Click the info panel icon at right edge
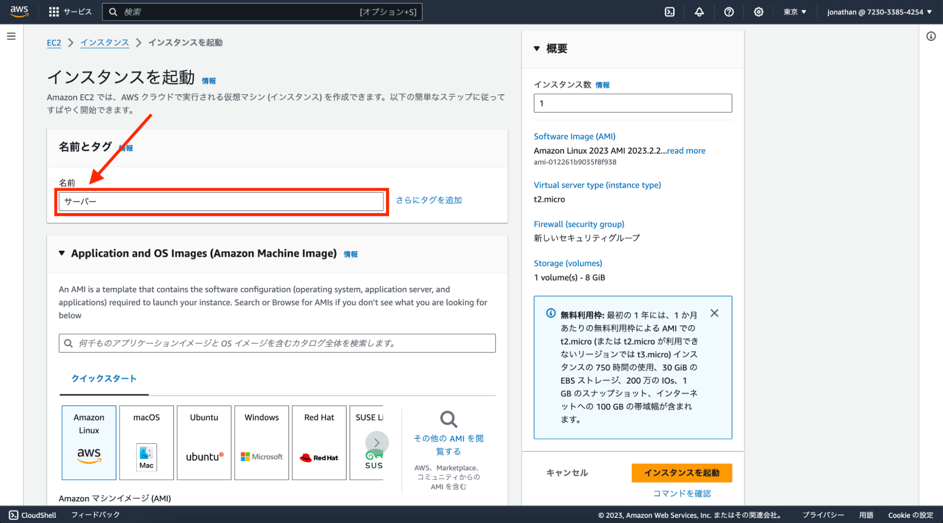 (931, 36)
